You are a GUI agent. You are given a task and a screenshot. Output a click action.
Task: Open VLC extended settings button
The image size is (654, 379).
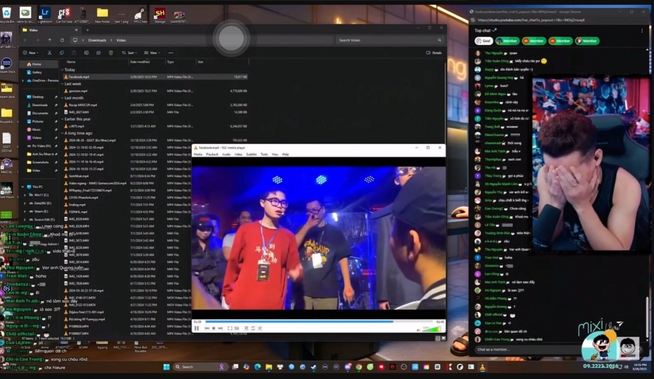click(x=237, y=328)
